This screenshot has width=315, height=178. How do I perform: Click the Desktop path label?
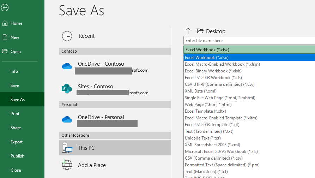(216, 31)
